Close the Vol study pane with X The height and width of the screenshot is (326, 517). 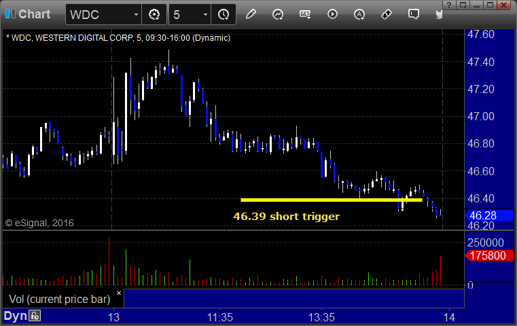tap(119, 293)
